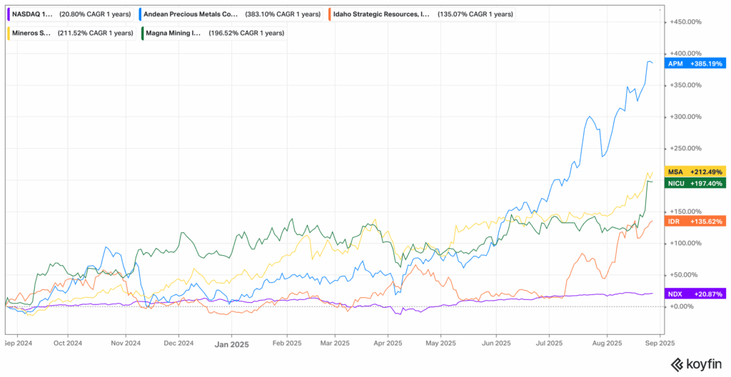Click the 383.10% CAGR 1 years text
731x377 pixels.
click(283, 14)
